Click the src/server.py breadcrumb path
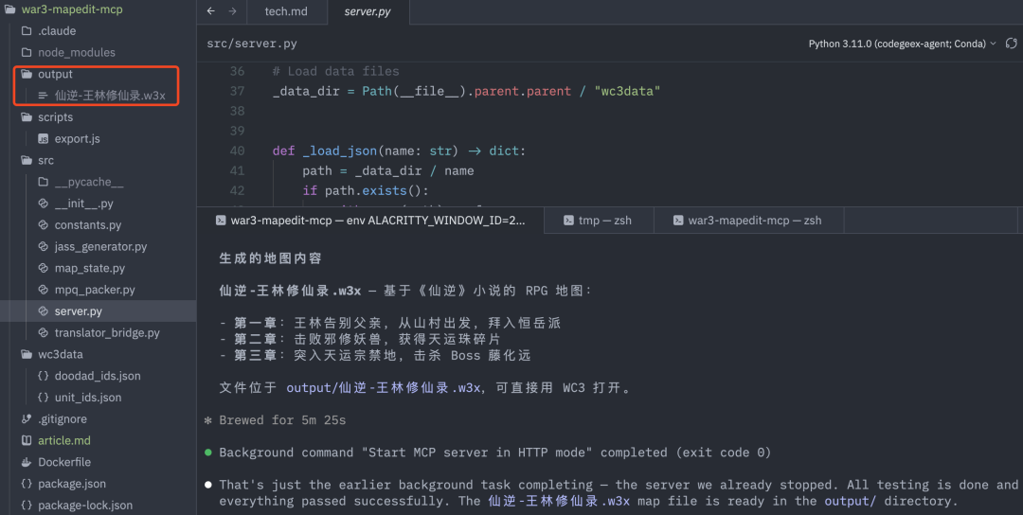 point(252,44)
